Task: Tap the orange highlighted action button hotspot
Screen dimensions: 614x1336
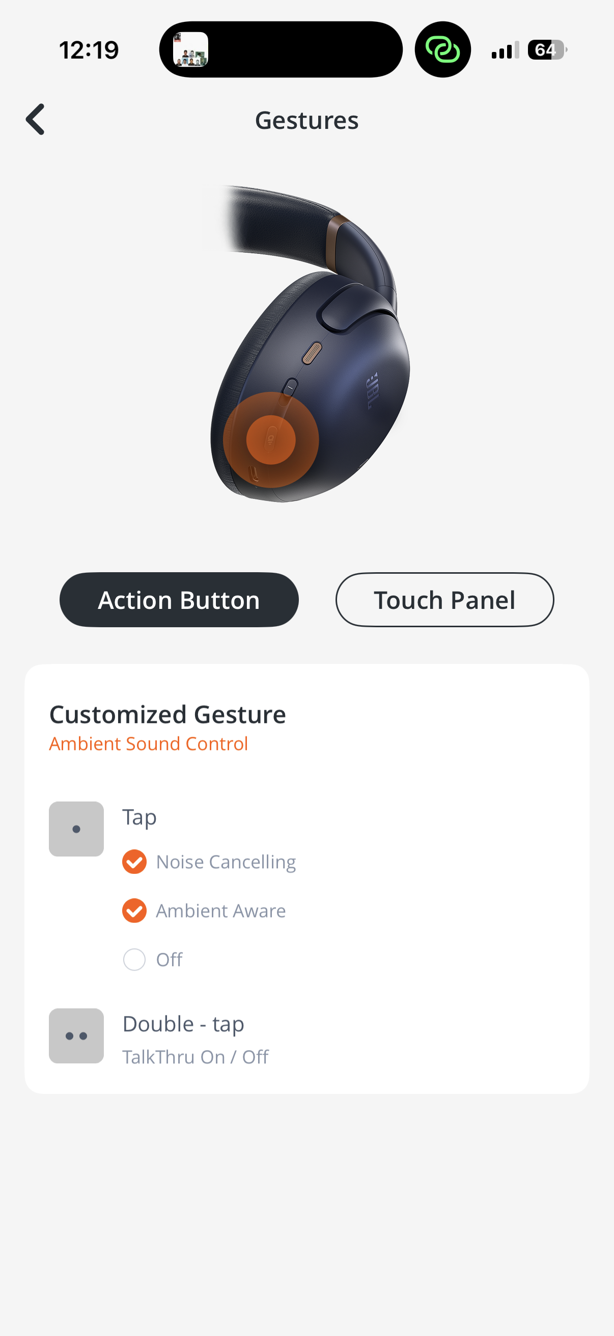Action: [x=270, y=440]
